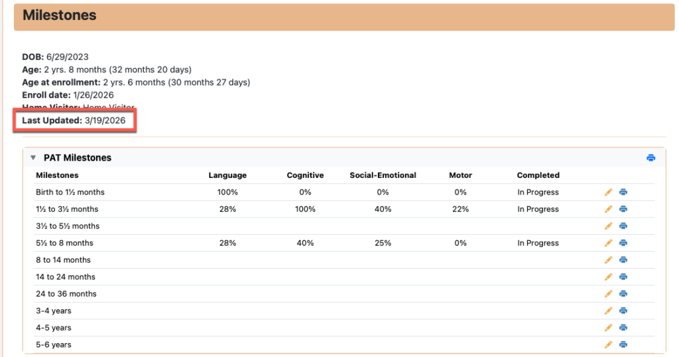Screen dimensions: 679x357
Task: Print the 24 to 36 months milestone
Action: tap(623, 294)
